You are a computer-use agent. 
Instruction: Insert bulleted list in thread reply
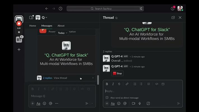(141, 84)
